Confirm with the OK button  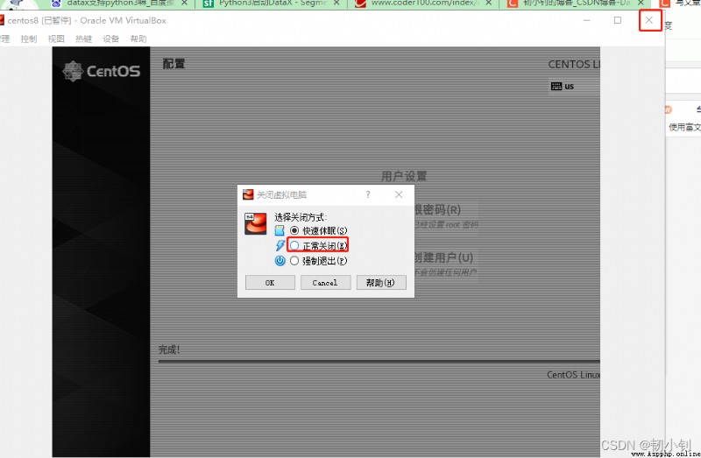[270, 282]
